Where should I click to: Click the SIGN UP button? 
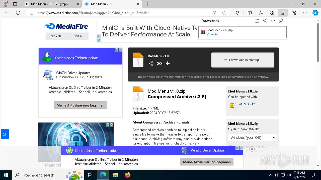click(56, 36)
